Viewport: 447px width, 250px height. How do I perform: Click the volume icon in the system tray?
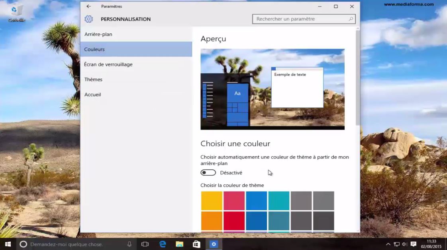[x=404, y=244]
